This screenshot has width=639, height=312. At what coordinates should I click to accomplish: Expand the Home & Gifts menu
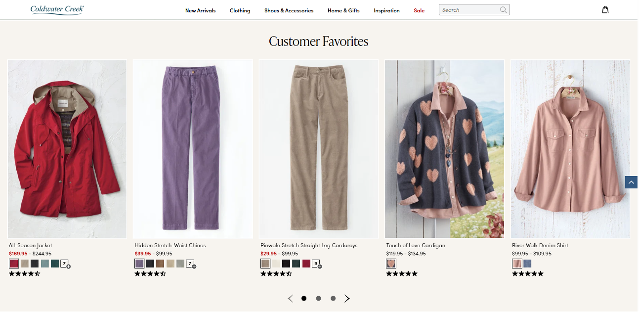(x=343, y=10)
